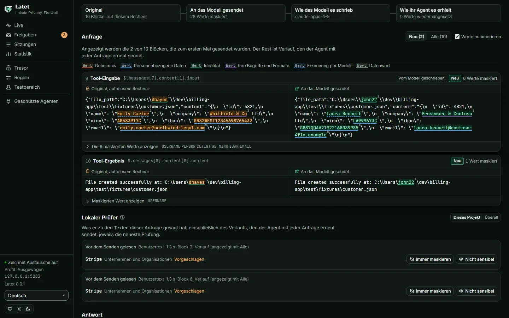This screenshot has height=318, width=509.
Task: Switch to system theme monitor icon
Action: [10, 309]
